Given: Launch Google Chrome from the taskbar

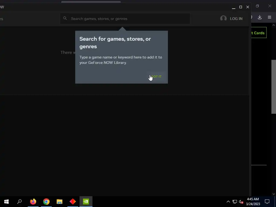Looking at the screenshot, I should [x=46, y=202].
